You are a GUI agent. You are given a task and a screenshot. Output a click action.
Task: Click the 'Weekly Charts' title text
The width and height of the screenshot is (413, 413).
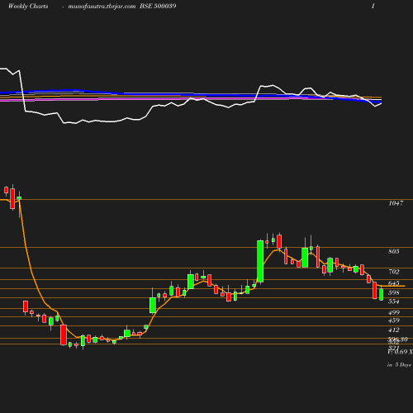(x=28, y=6)
